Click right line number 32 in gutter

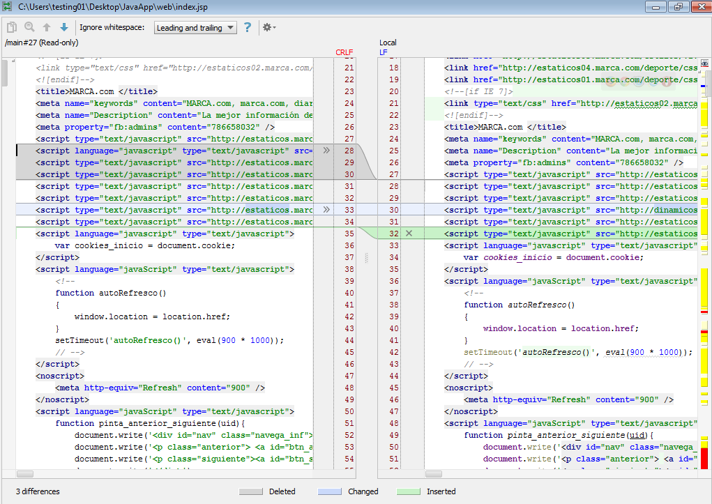coord(394,234)
